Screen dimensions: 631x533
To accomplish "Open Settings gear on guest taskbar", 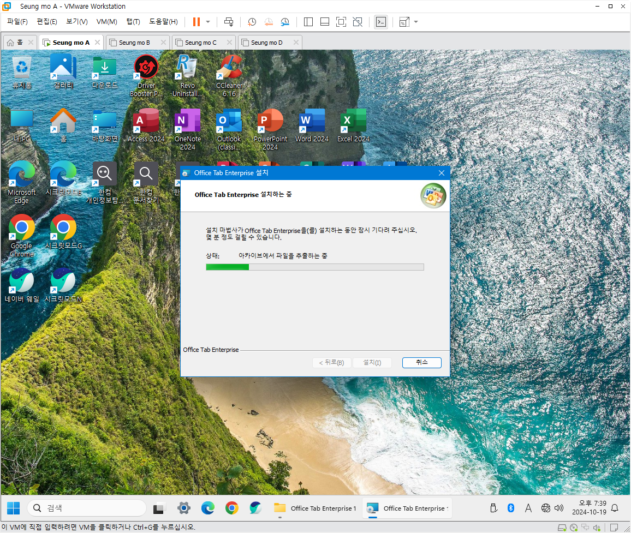I will click(184, 508).
